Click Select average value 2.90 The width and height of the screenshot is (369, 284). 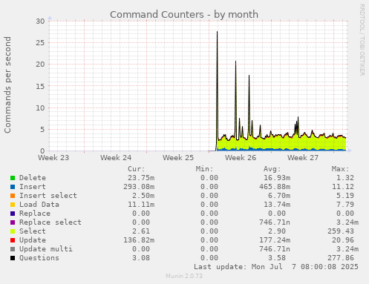277,231
